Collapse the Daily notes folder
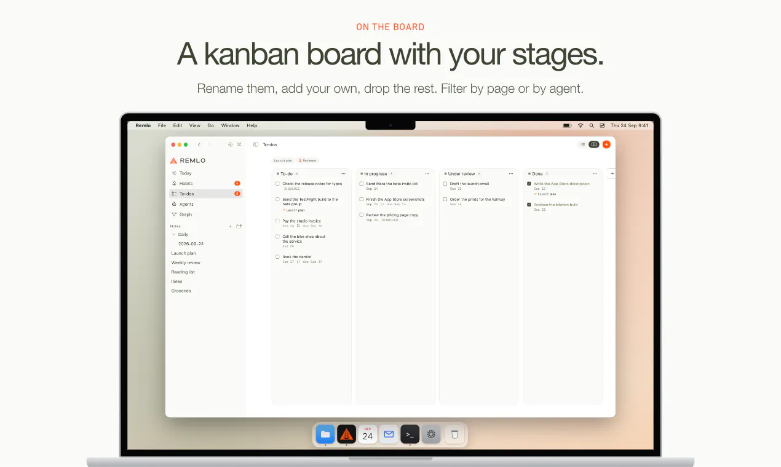Image resolution: width=781 pixels, height=467 pixels. click(173, 235)
